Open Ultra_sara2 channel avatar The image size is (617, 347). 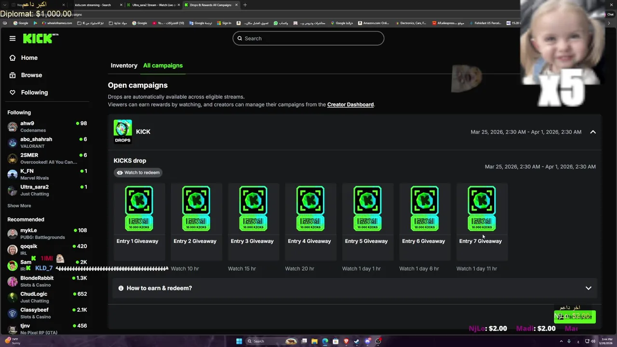13,190
